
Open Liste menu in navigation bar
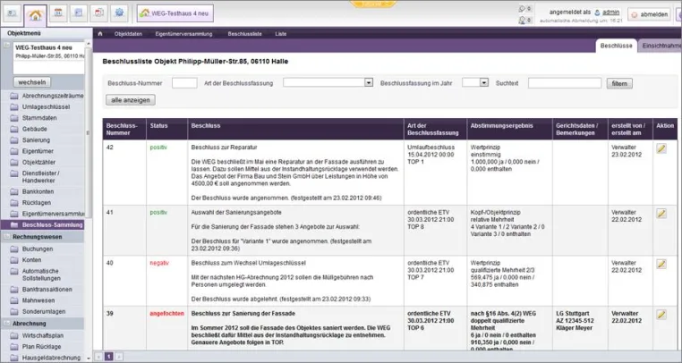click(x=280, y=34)
